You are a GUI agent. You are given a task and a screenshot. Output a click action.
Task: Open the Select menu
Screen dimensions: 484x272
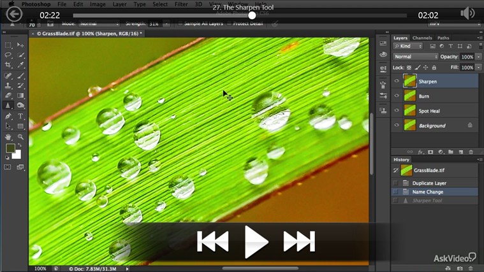[160, 4]
